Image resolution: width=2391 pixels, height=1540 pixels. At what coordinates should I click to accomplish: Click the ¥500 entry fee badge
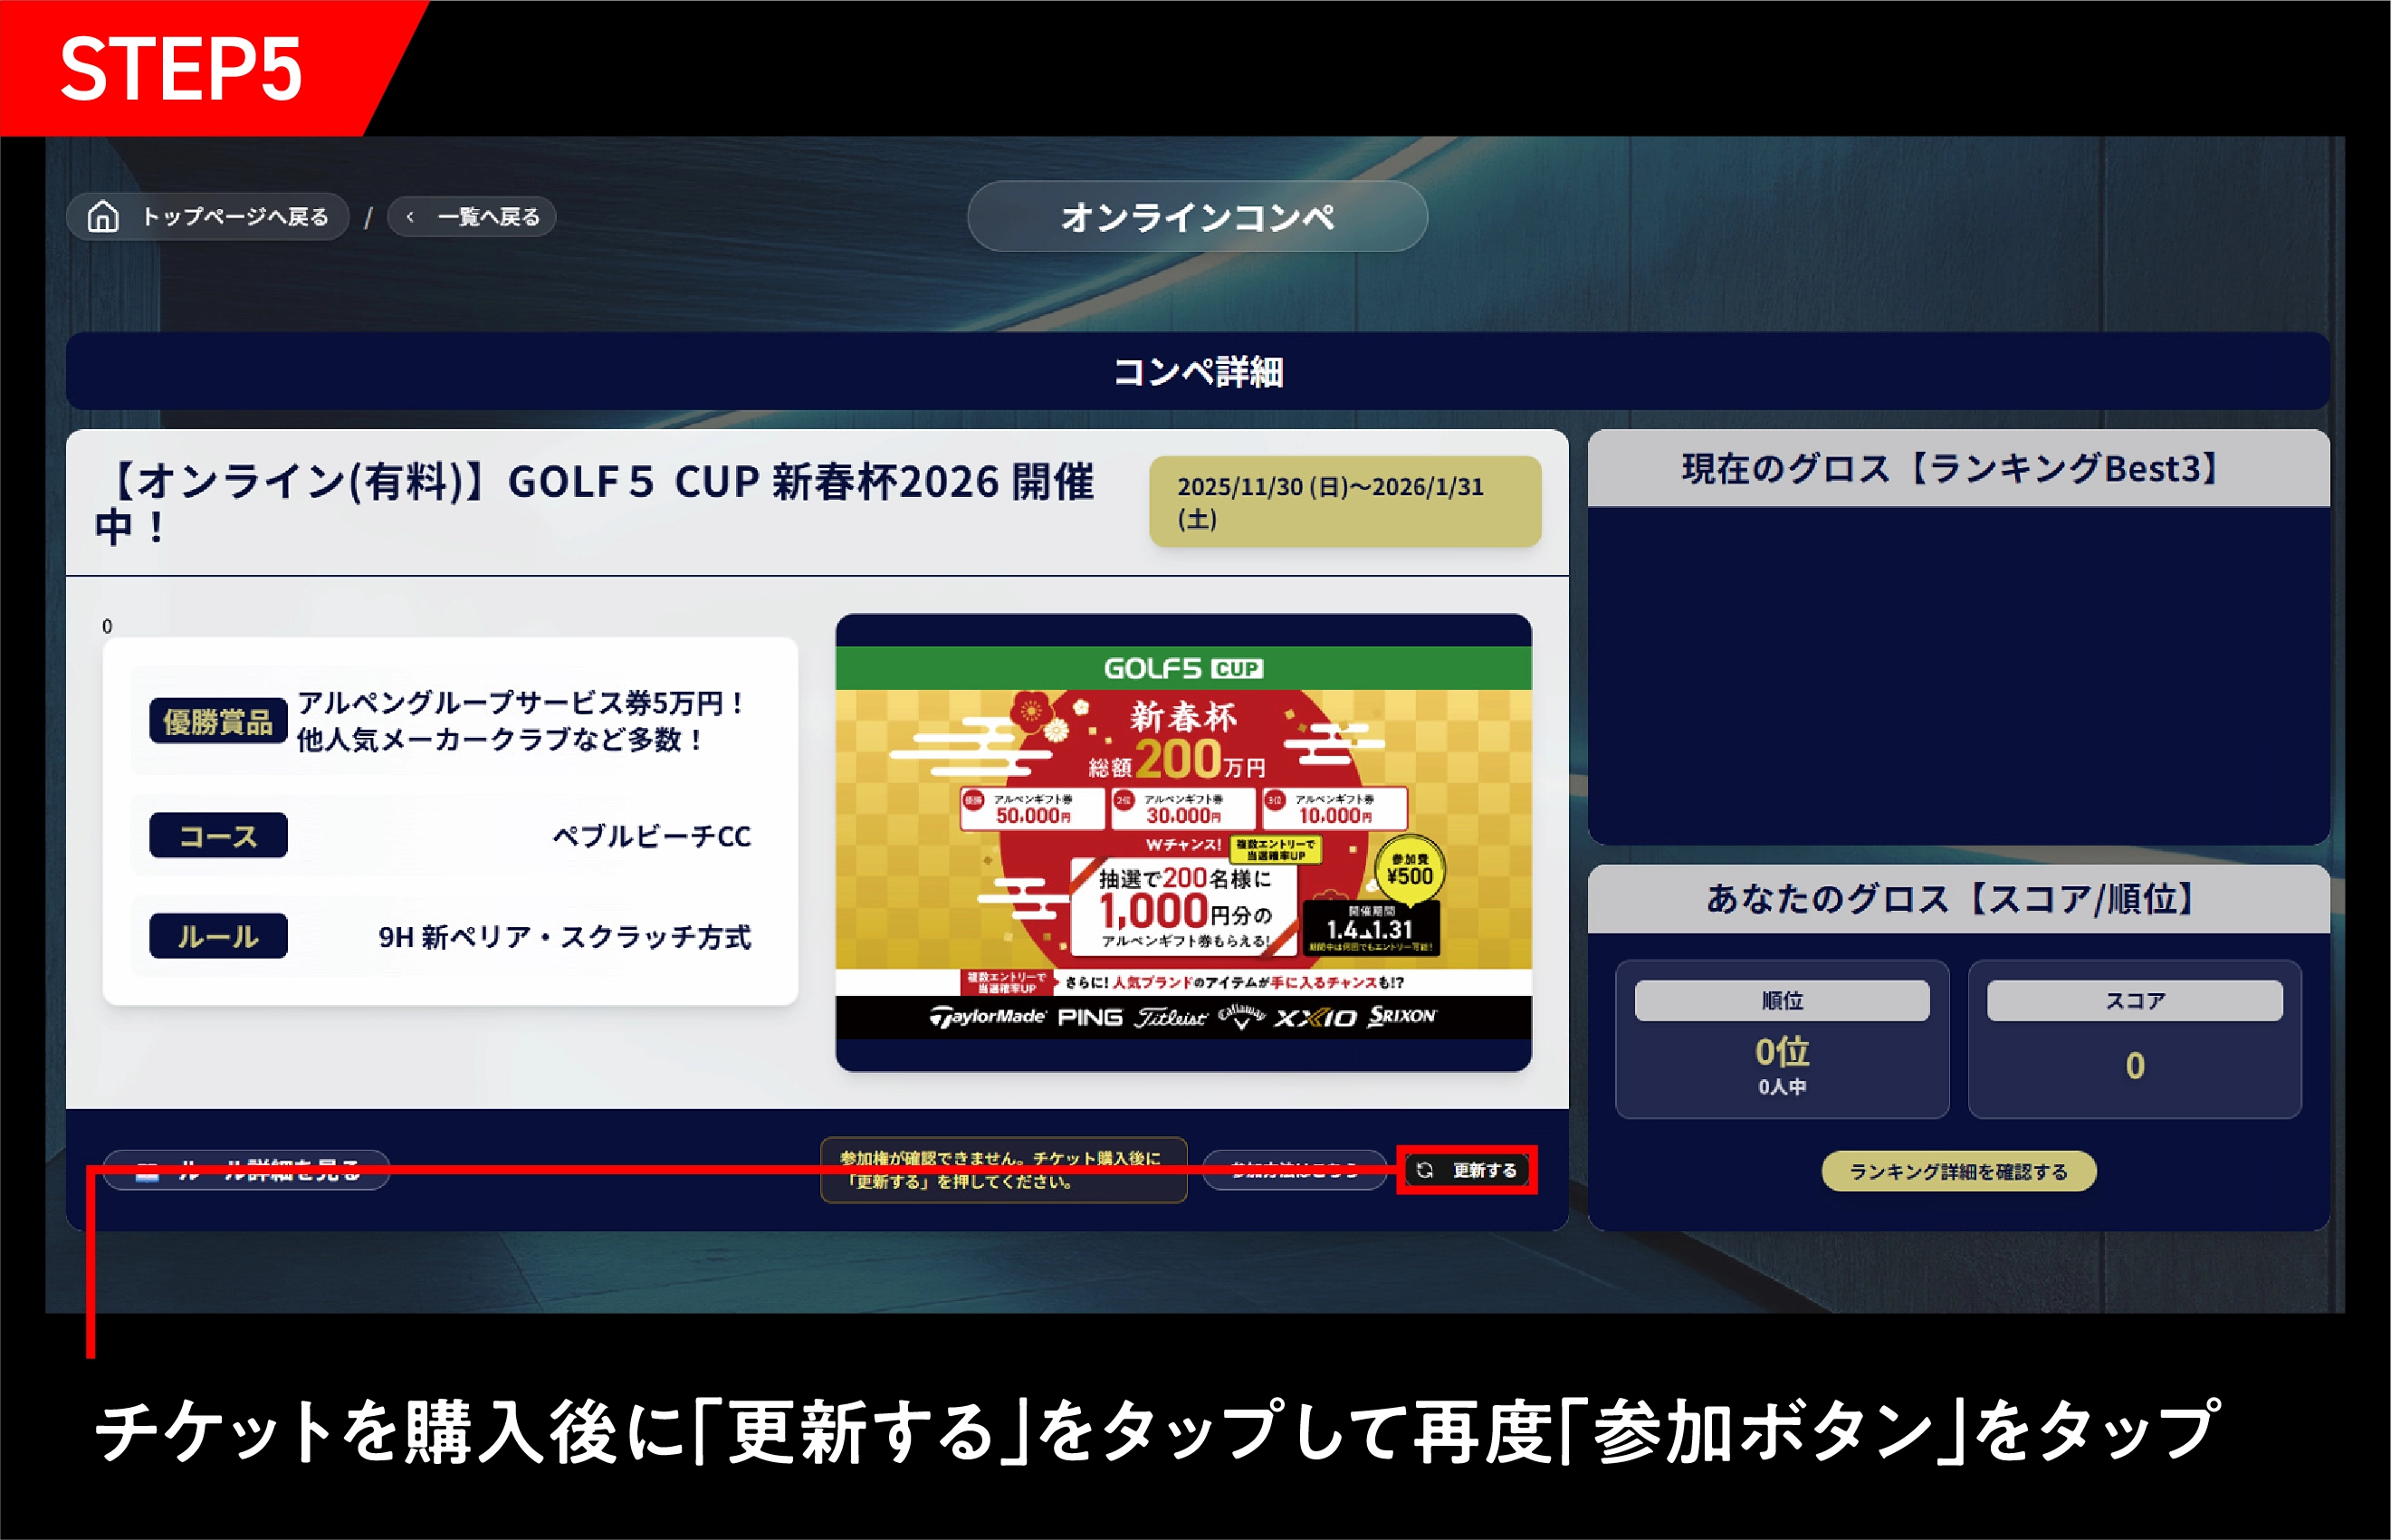[1409, 870]
